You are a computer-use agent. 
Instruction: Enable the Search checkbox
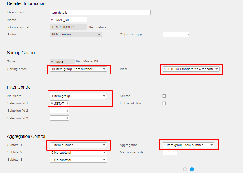click(164, 96)
